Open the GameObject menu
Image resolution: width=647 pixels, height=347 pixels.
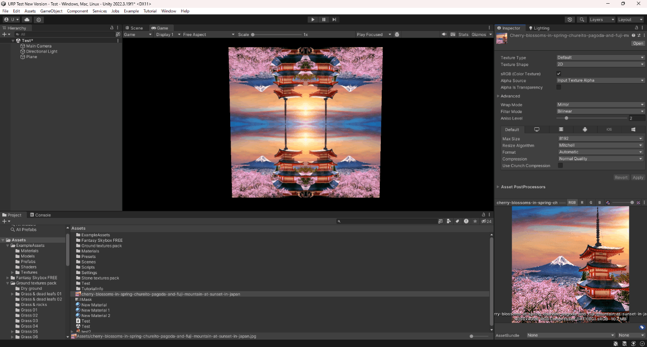tap(51, 11)
